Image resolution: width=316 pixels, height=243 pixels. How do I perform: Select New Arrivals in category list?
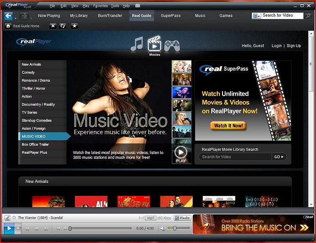point(43,64)
